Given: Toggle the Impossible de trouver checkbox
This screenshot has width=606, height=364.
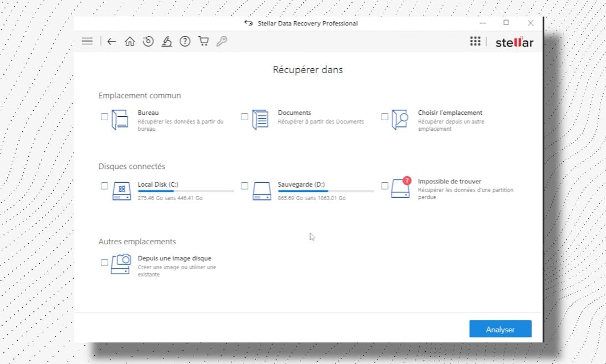Looking at the screenshot, I should [x=385, y=186].
